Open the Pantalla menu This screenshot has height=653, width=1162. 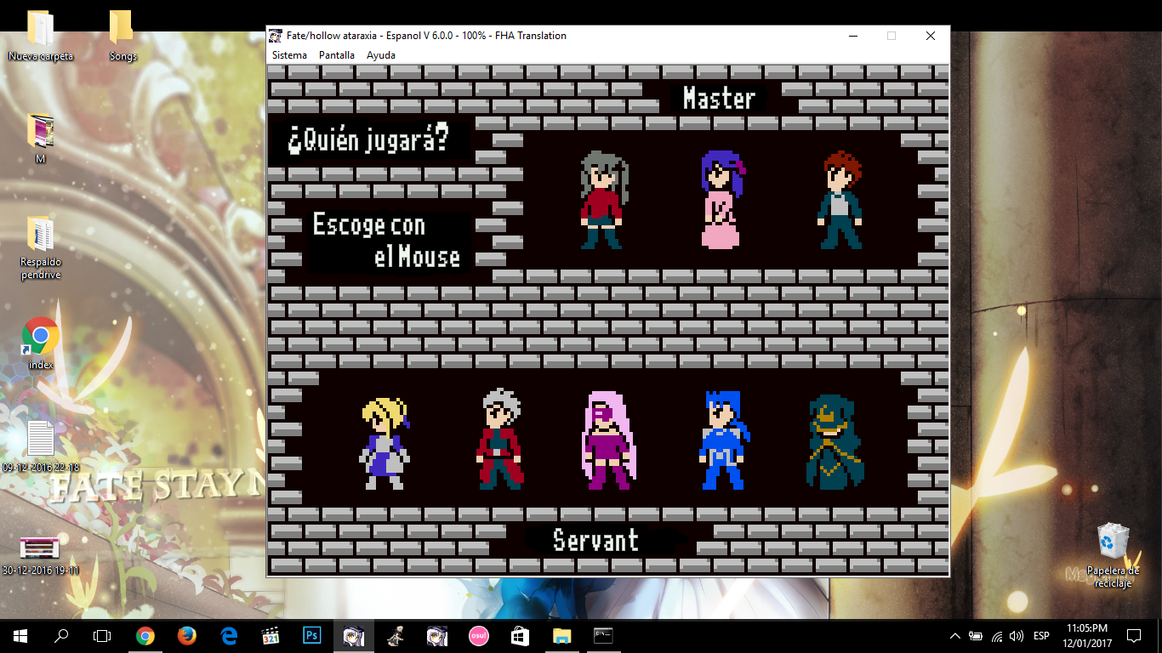pyautogui.click(x=337, y=55)
